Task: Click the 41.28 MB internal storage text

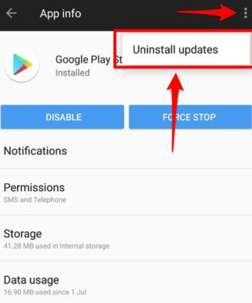Action: [x=56, y=246]
